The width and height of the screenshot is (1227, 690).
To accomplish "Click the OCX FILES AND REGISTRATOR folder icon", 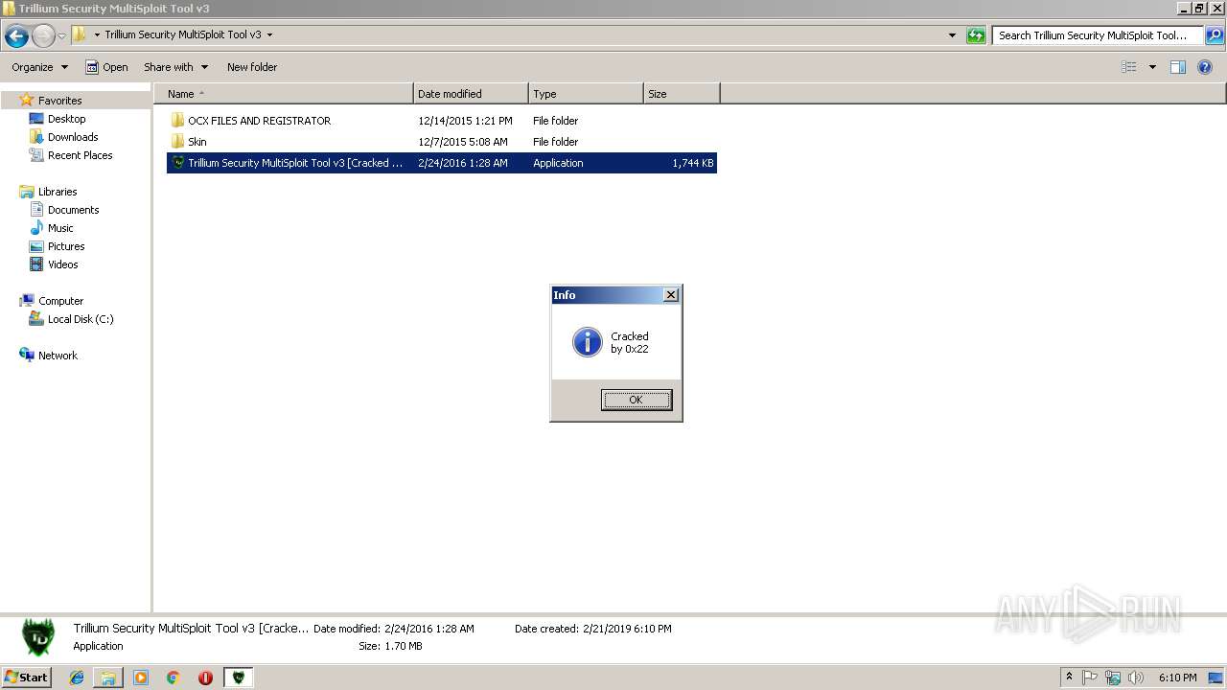I will pos(177,121).
